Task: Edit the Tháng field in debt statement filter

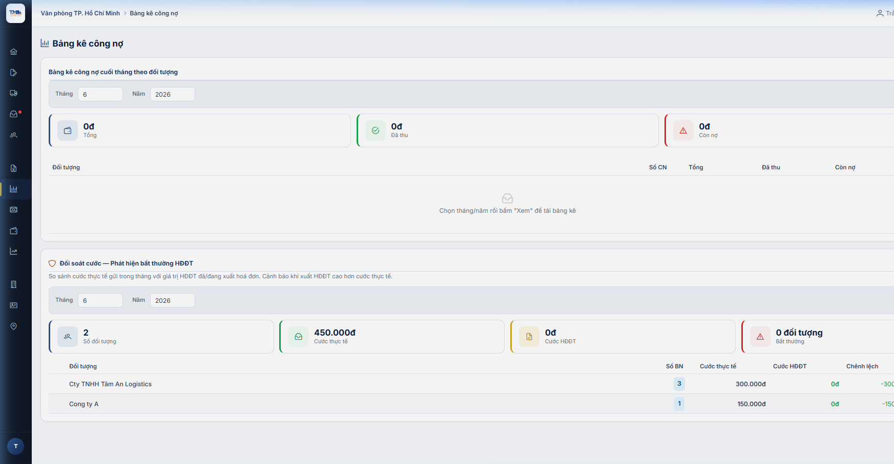Action: (100, 94)
